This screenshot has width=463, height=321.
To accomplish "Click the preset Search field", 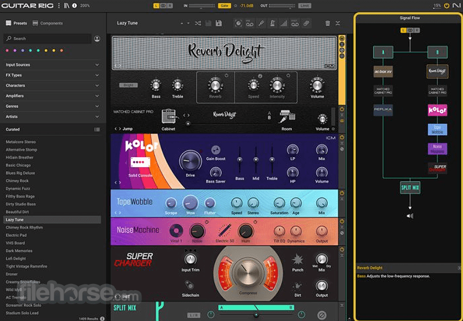I will coord(47,39).
